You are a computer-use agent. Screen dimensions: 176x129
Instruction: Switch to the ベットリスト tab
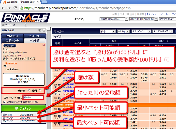coord(35,36)
